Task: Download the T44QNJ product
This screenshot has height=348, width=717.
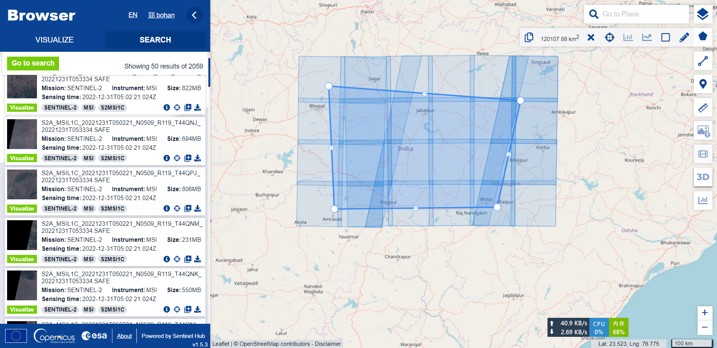Action: coord(198,158)
